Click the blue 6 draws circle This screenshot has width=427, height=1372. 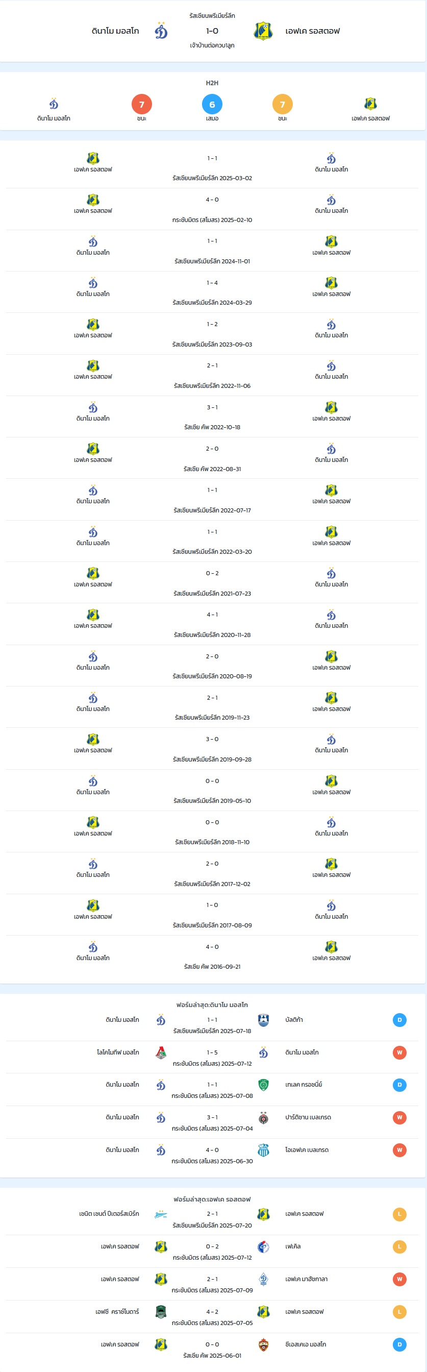pyautogui.click(x=212, y=105)
